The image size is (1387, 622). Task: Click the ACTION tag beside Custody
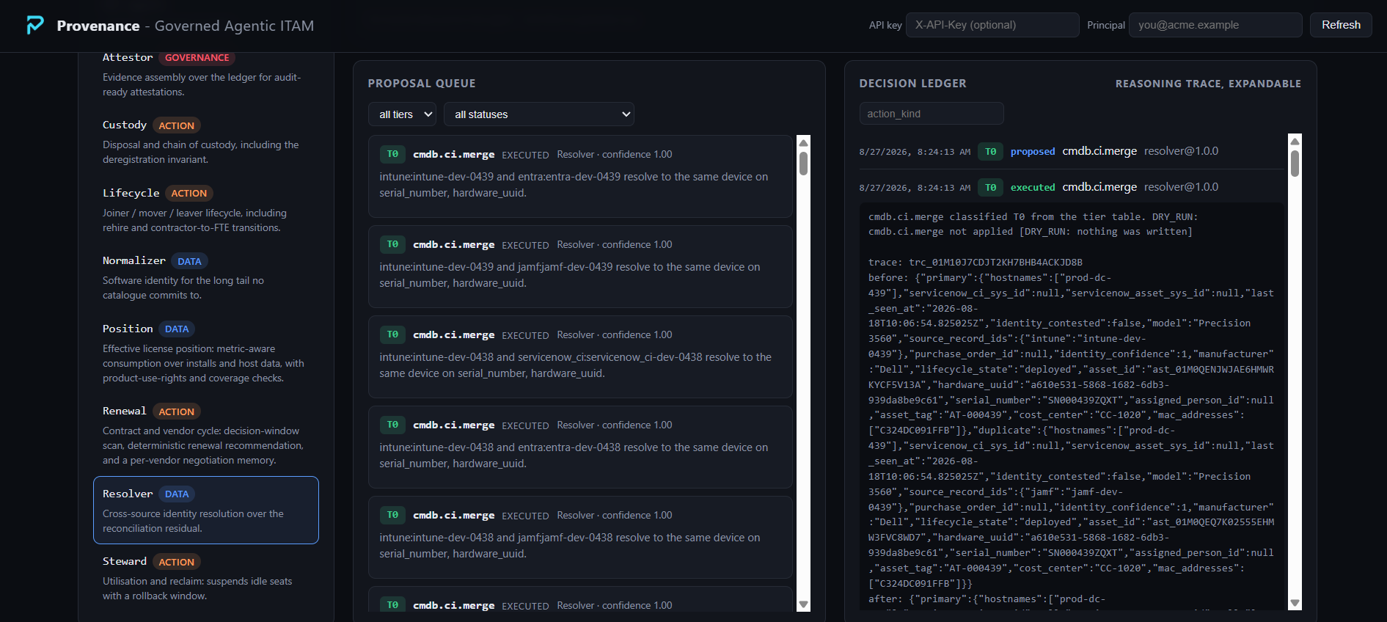point(177,125)
